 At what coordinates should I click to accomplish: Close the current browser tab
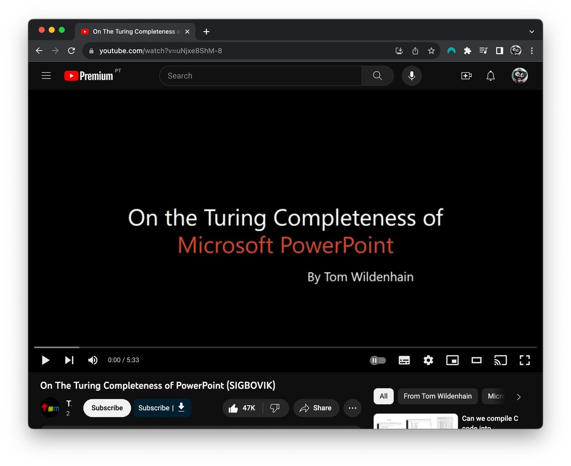tap(187, 31)
